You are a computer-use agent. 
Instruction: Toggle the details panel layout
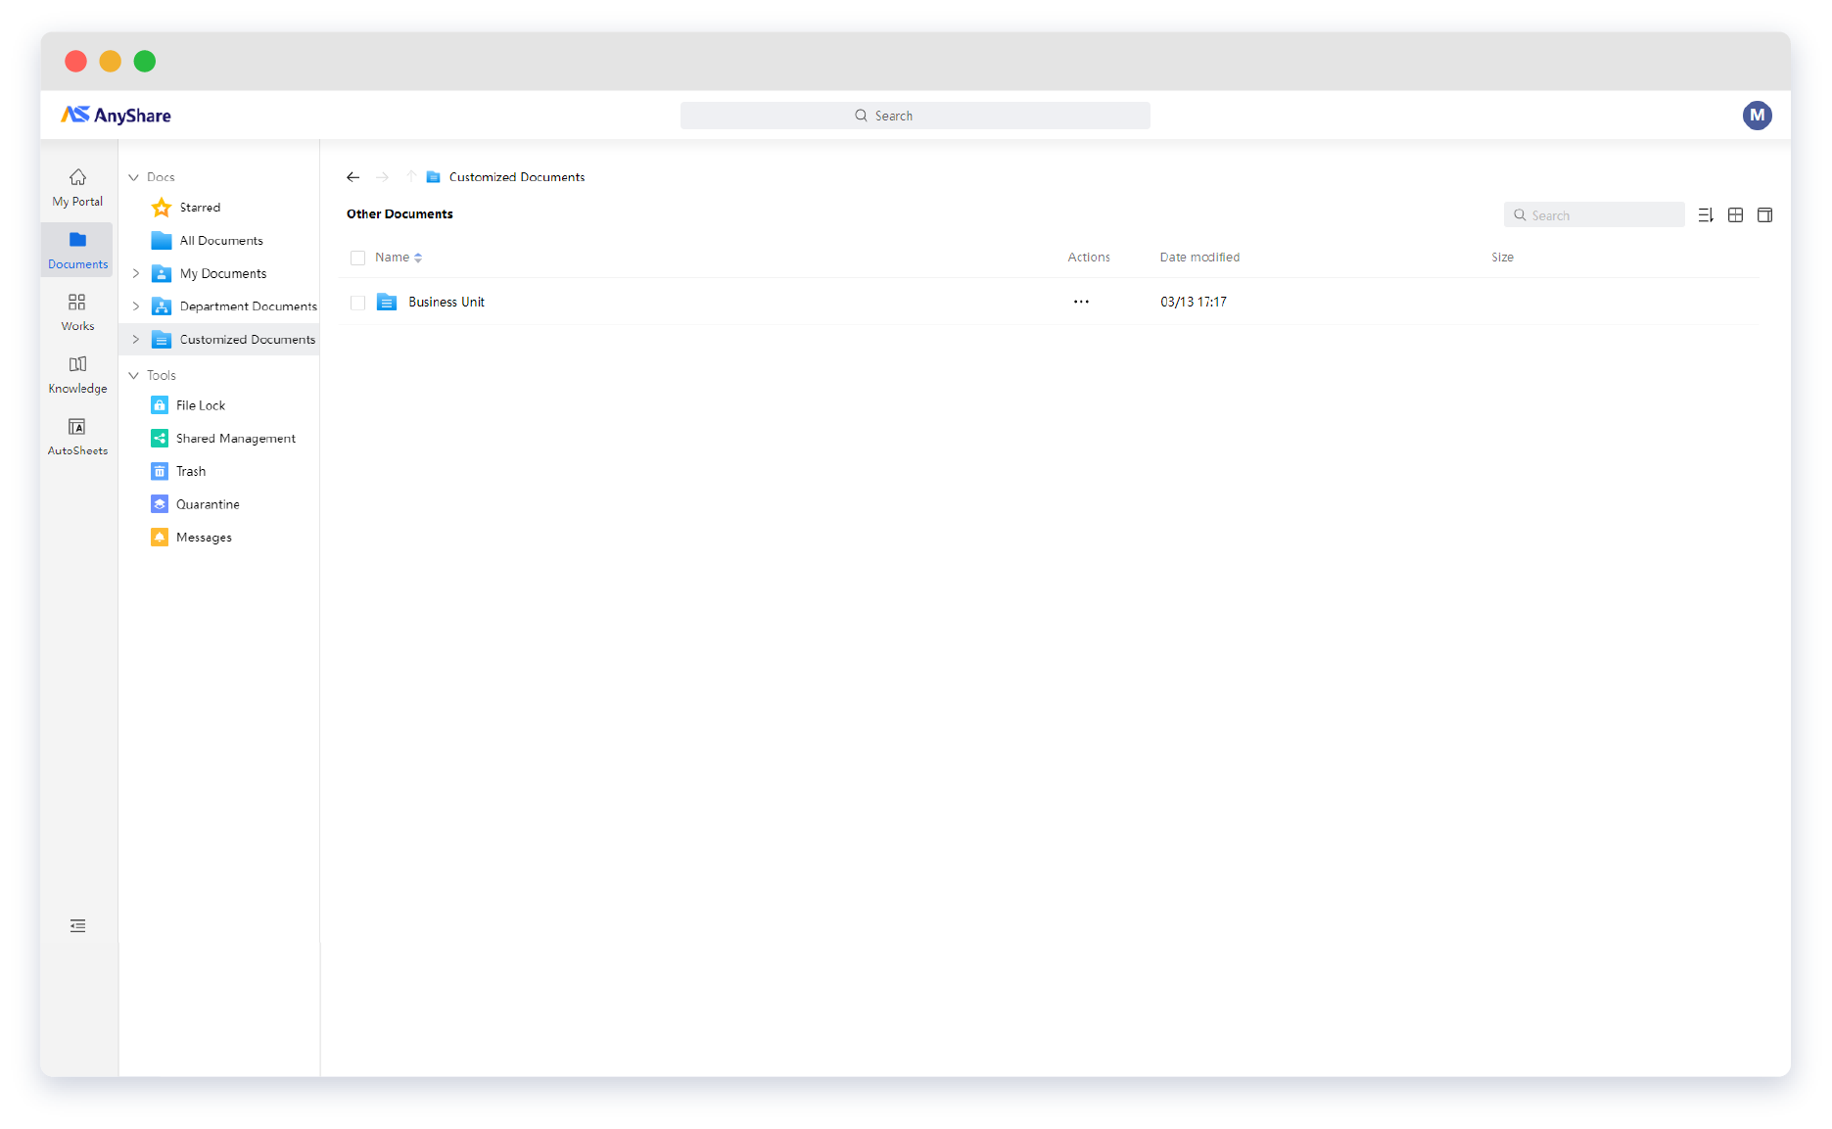point(1765,214)
